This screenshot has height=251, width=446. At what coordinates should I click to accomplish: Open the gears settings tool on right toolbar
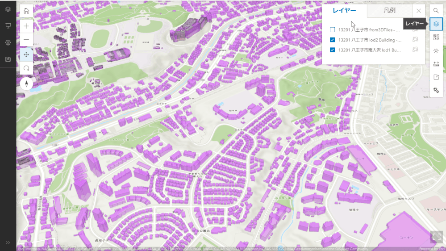(x=436, y=90)
